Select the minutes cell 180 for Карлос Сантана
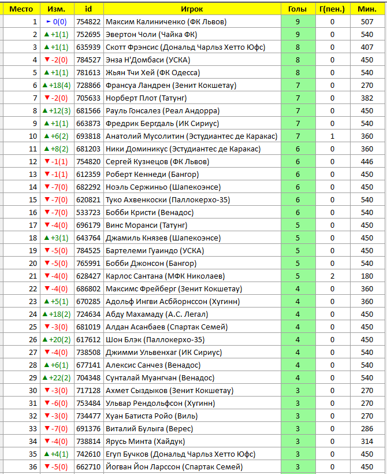Image resolution: width=387 pixels, height=474 pixels. [367, 276]
